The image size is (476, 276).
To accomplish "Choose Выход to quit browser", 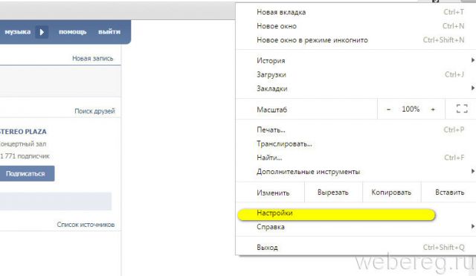I will 356,248.
